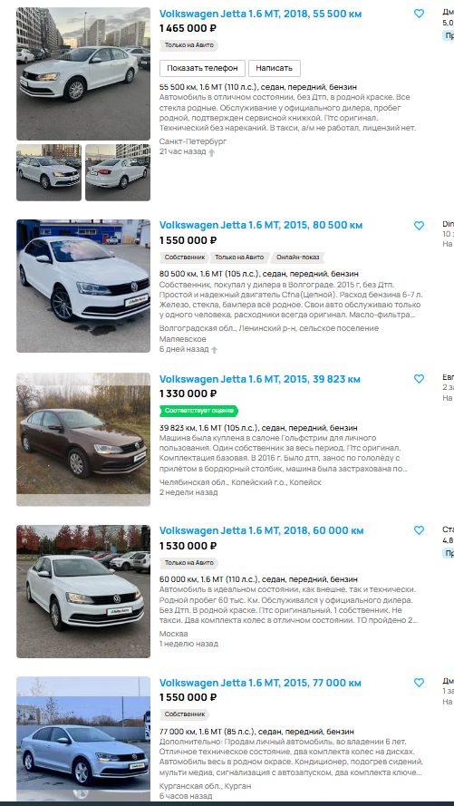The height and width of the screenshot is (806, 454).
Task: Open the main photo of white Saint Petersburg Jetta
Action: [83, 73]
